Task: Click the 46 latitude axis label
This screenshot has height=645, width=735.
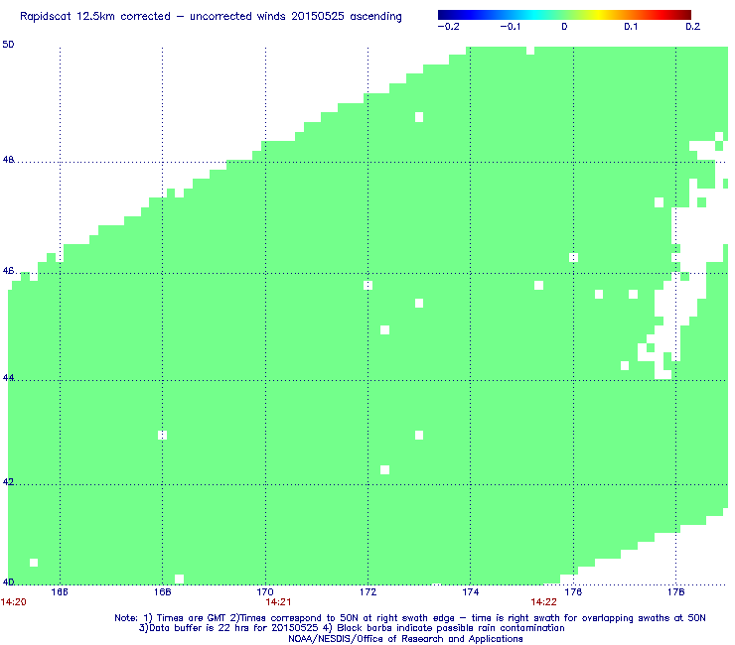Action: (x=8, y=271)
